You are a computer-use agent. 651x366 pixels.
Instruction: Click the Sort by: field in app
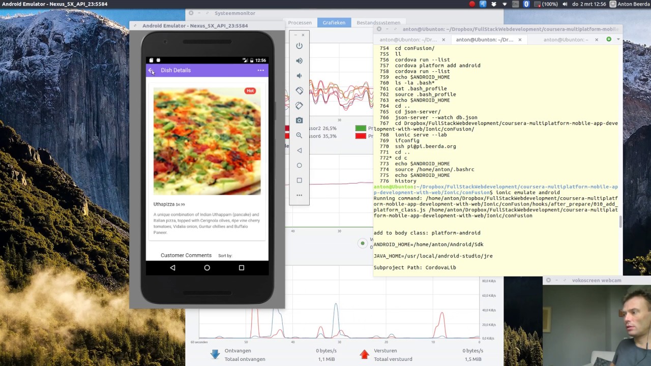pos(225,256)
